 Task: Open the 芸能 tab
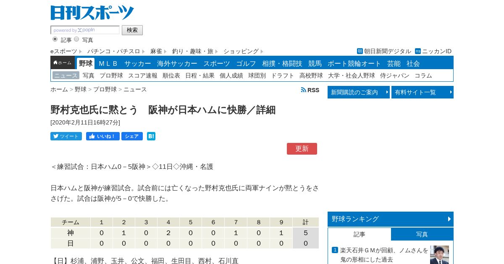(x=394, y=64)
